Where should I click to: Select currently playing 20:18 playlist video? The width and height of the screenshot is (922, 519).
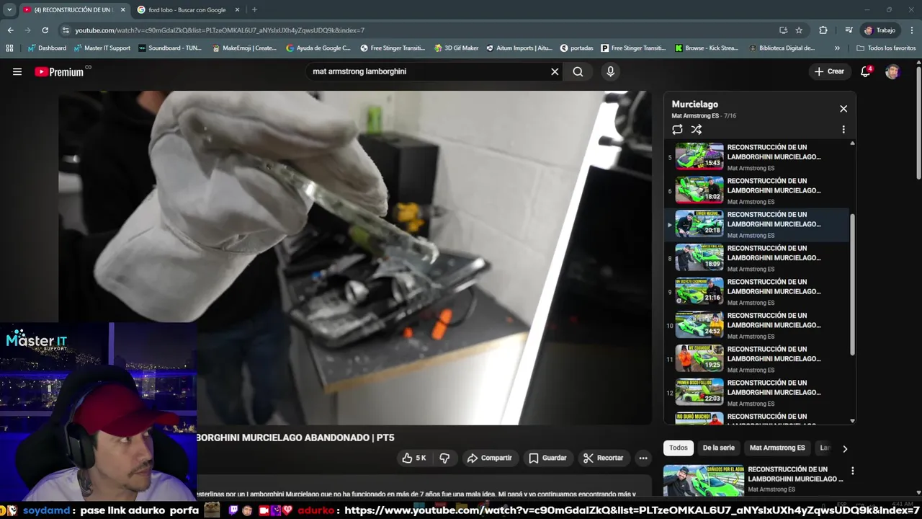coord(758,224)
